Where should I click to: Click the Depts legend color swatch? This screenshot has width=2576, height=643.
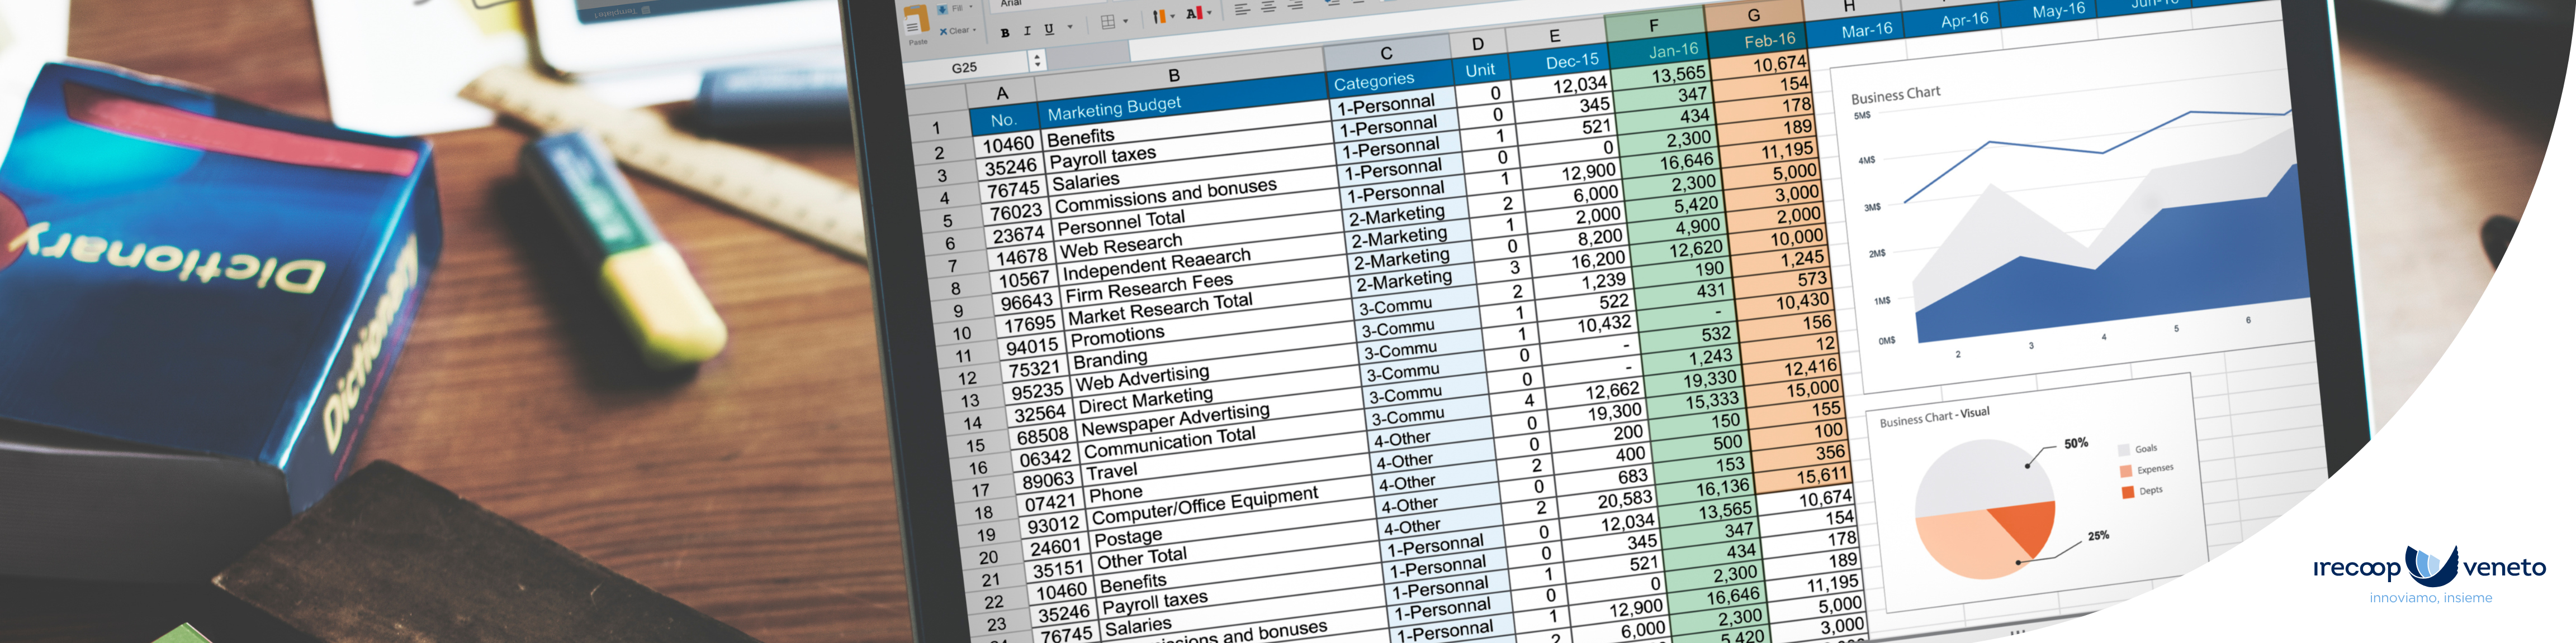(2127, 492)
